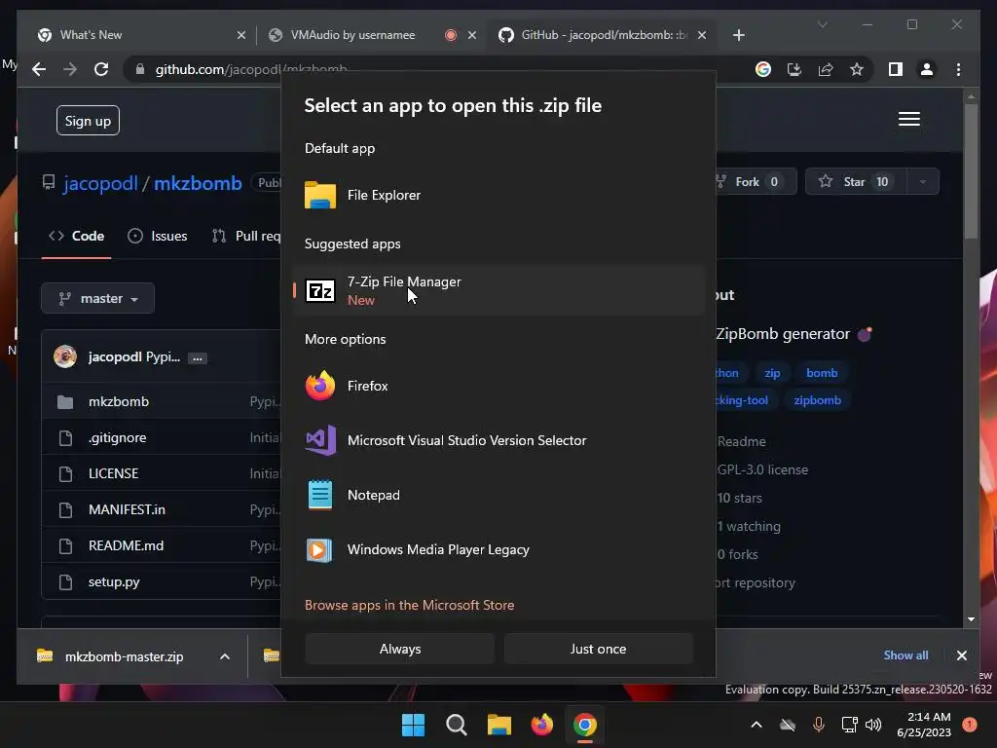Confirm with the Always button

[x=400, y=649]
